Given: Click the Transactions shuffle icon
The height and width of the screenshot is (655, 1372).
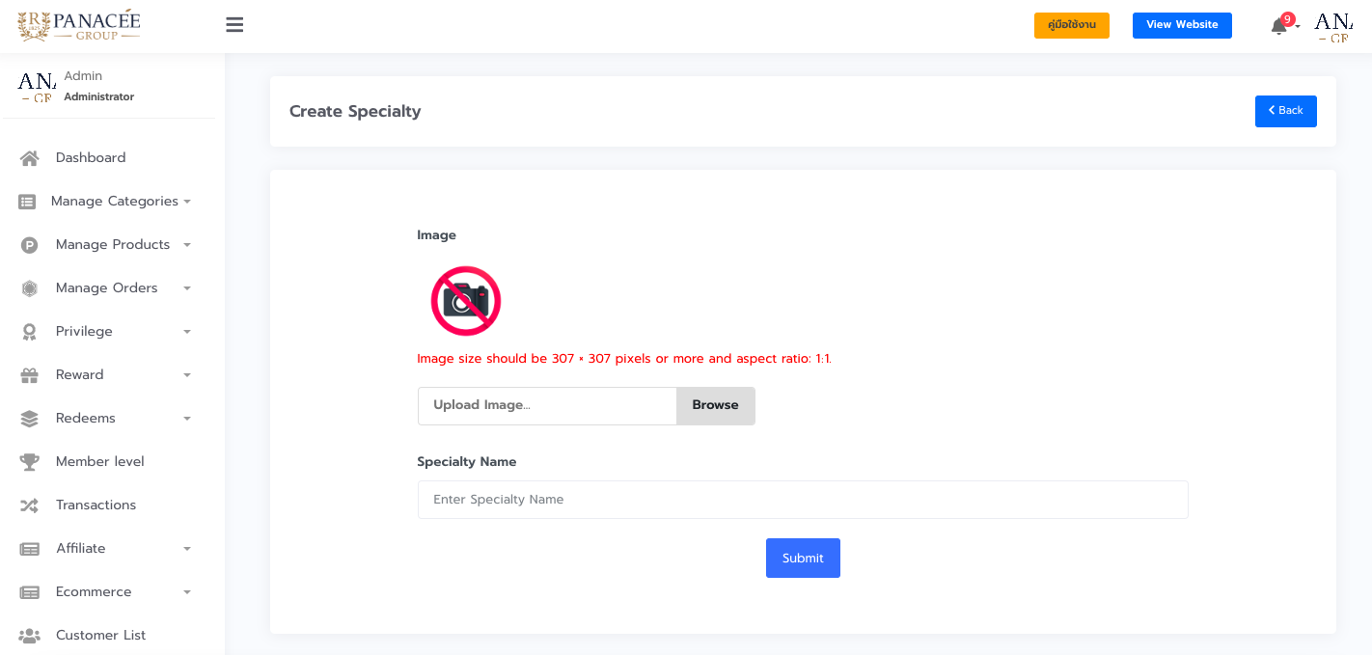Looking at the screenshot, I should 30,505.
